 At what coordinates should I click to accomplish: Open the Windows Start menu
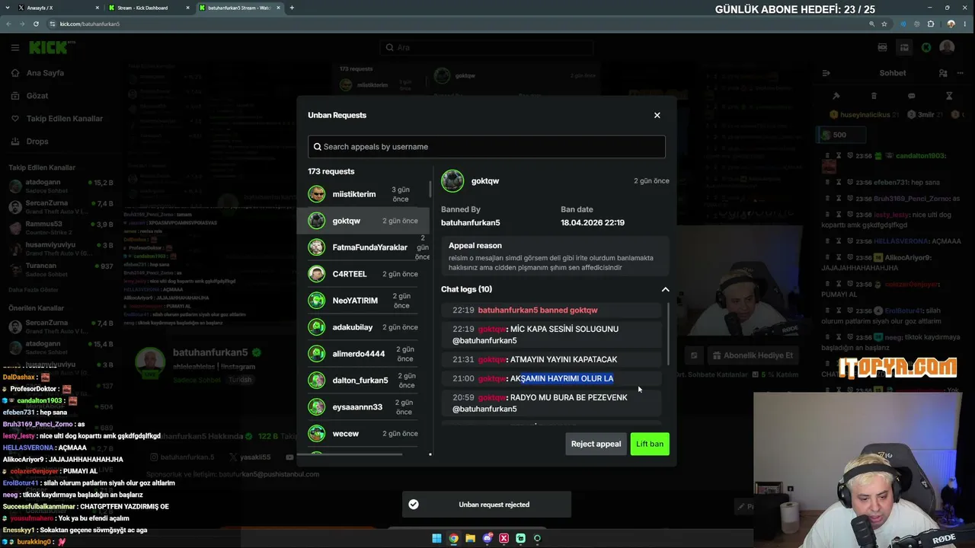[x=436, y=538]
